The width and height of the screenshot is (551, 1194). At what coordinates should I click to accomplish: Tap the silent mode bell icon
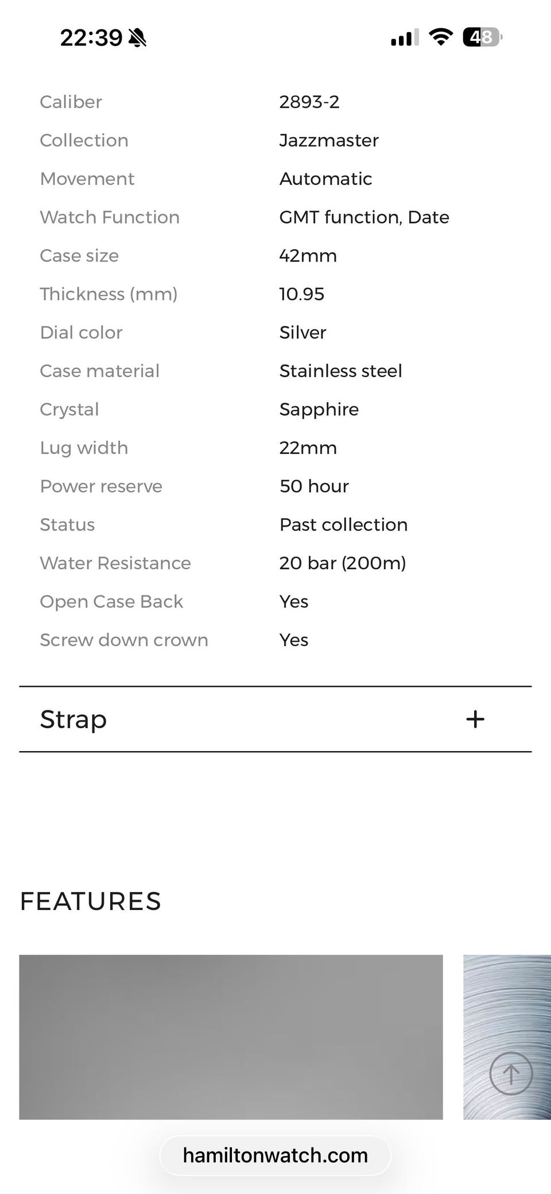pos(137,38)
